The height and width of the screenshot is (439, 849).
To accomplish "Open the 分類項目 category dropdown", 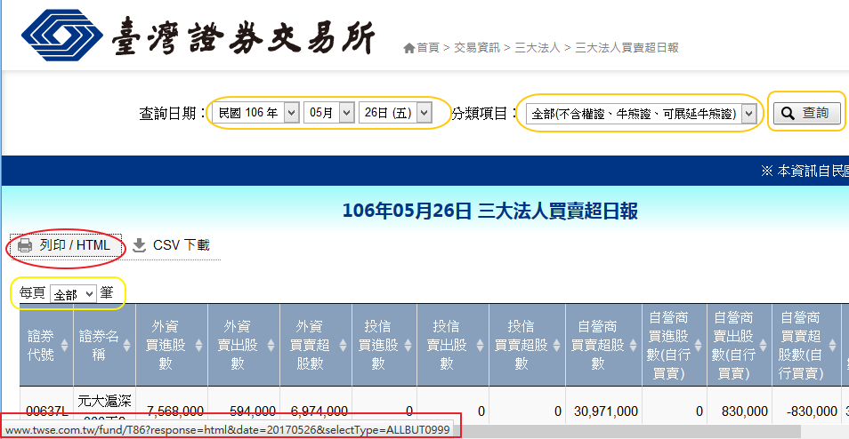I will click(641, 114).
